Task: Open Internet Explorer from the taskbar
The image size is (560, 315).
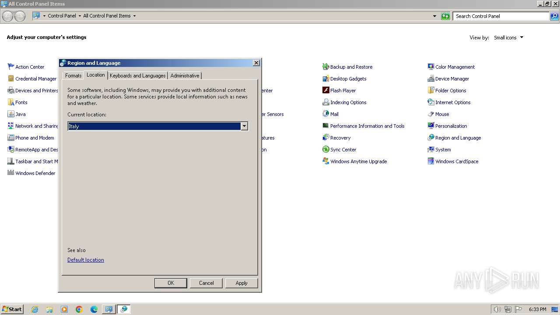Action: (35, 309)
